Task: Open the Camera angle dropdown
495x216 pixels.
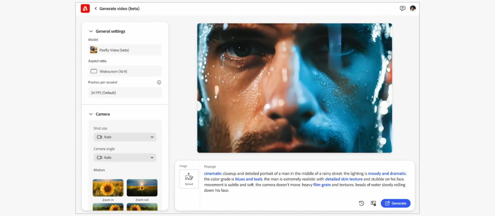Action: [125, 158]
